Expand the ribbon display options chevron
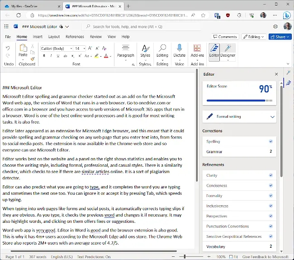 288,64
